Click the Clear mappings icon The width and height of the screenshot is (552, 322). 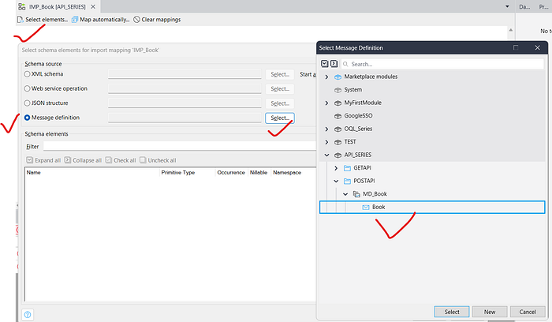(137, 19)
